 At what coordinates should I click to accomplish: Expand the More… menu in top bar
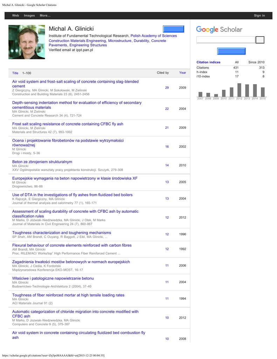[x=45, y=15]
